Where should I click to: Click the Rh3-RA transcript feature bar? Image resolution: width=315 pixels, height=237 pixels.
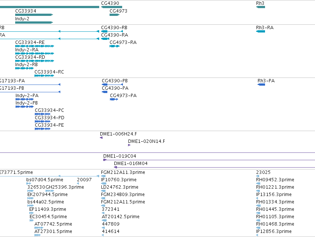click(261, 31)
